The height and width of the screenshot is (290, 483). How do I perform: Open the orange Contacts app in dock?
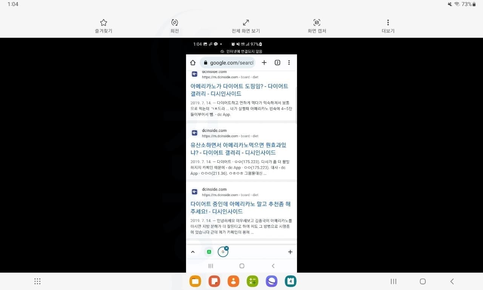pos(234,281)
